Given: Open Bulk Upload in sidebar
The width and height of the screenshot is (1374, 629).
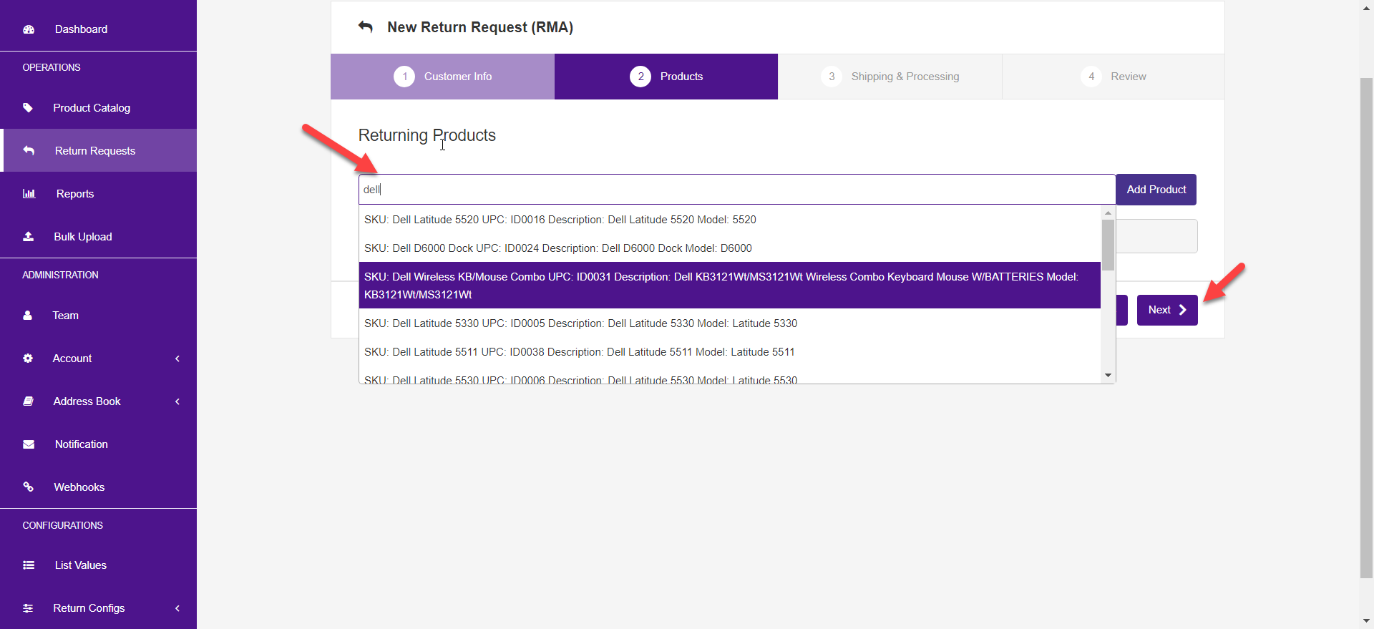Looking at the screenshot, I should coord(98,236).
